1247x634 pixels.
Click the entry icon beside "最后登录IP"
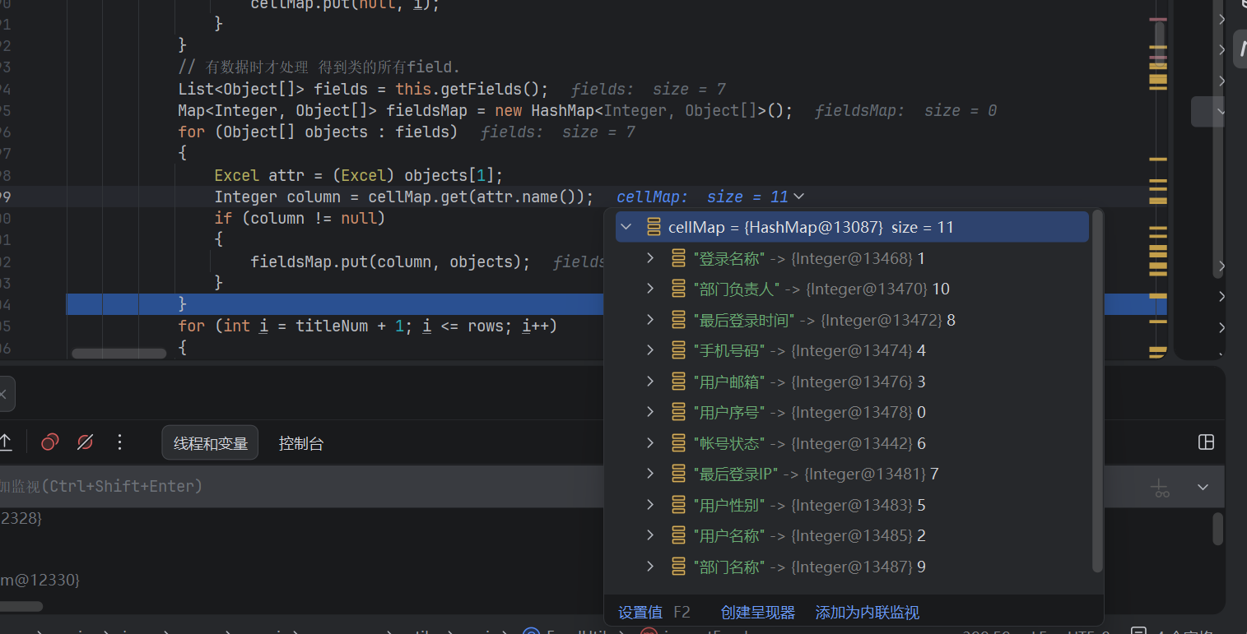tap(678, 474)
